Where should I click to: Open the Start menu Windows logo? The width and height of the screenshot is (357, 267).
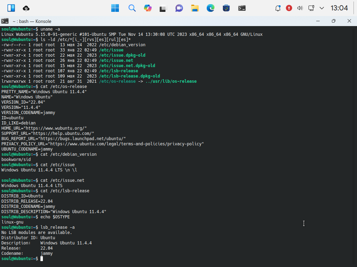pos(115,8)
